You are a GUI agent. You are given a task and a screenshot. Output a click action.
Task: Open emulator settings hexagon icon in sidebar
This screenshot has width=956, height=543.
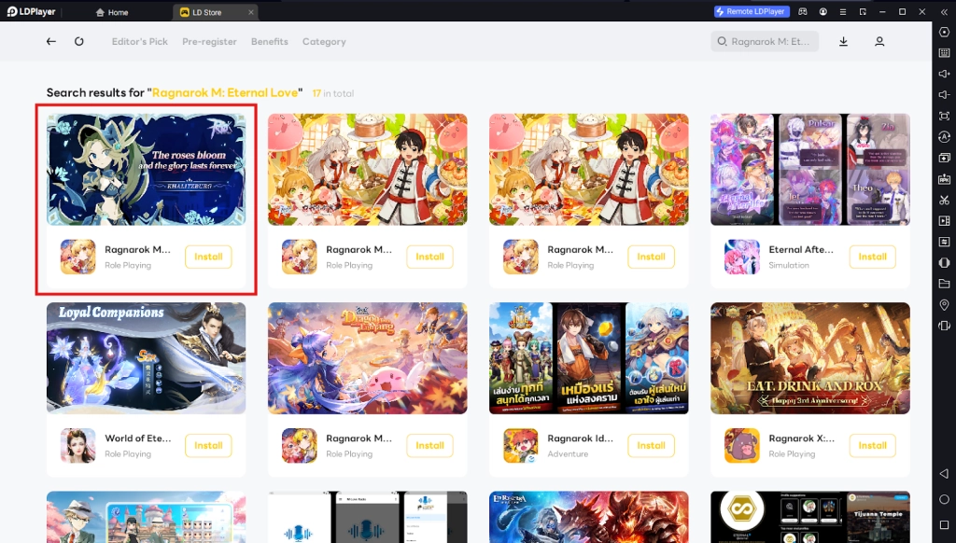click(x=944, y=32)
